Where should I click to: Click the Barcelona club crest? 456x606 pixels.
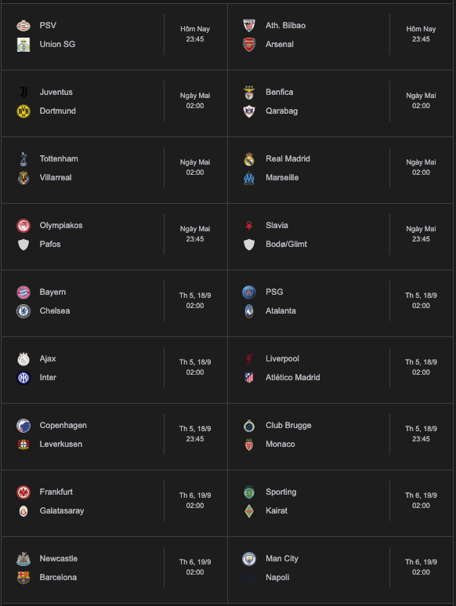pyautogui.click(x=24, y=578)
